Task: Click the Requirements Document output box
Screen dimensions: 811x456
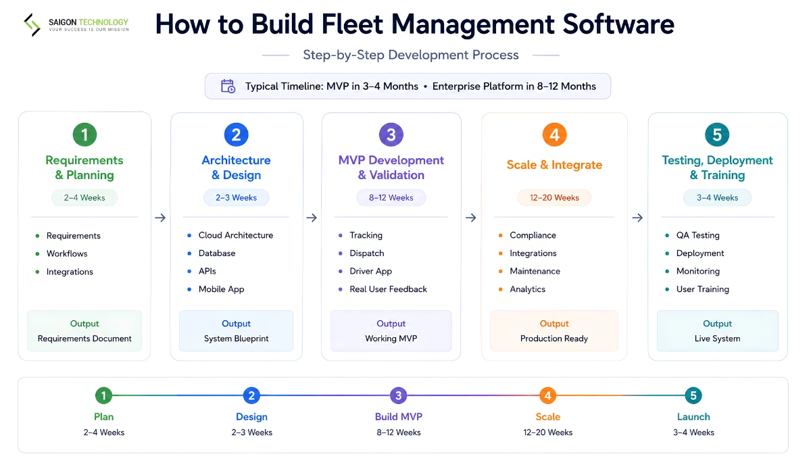Action: pos(84,331)
